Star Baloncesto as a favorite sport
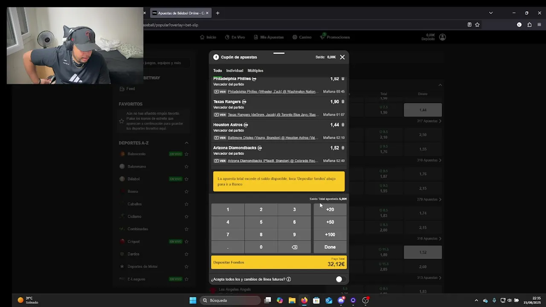 click(186, 154)
